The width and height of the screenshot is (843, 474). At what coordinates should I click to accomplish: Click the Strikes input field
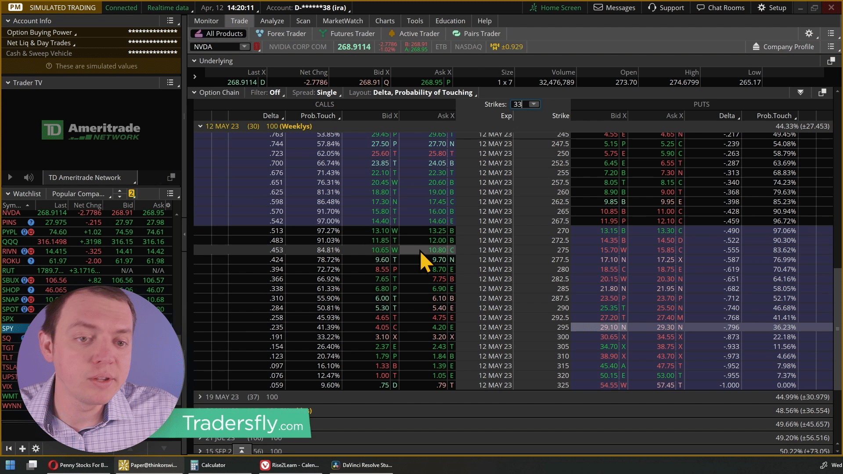519,104
